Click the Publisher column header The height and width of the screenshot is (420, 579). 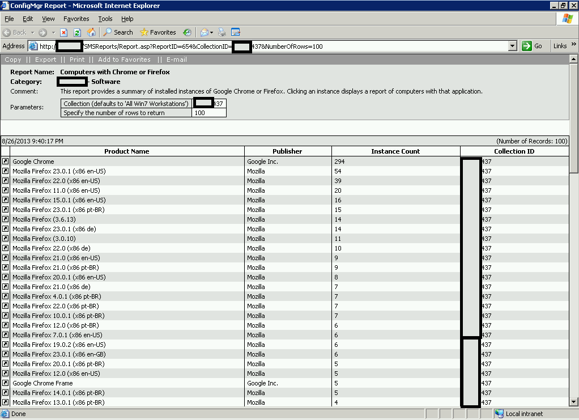tap(287, 151)
